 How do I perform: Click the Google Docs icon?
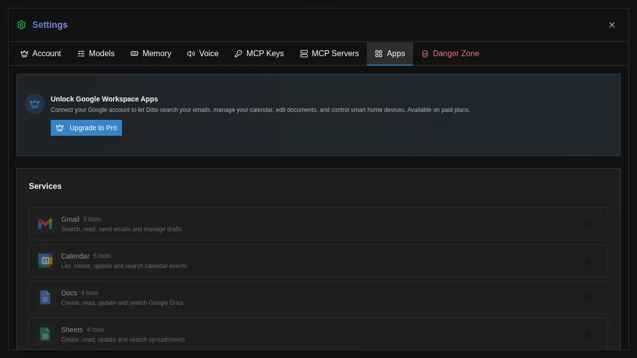[45, 297]
